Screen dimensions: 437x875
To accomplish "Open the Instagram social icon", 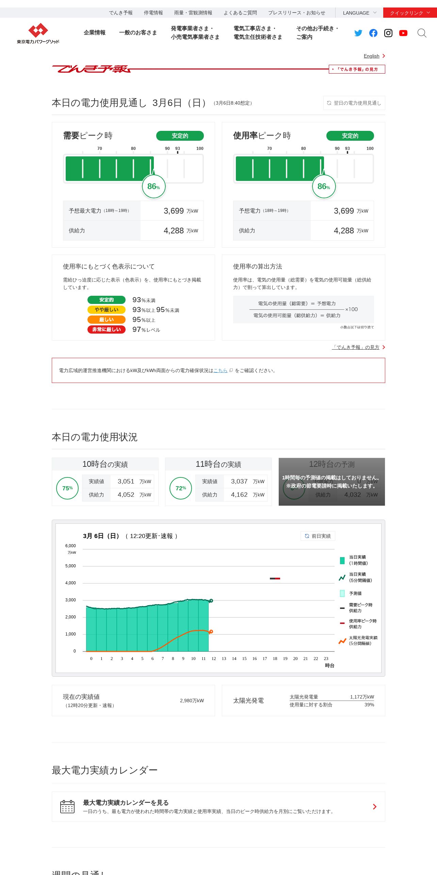I will (x=388, y=33).
